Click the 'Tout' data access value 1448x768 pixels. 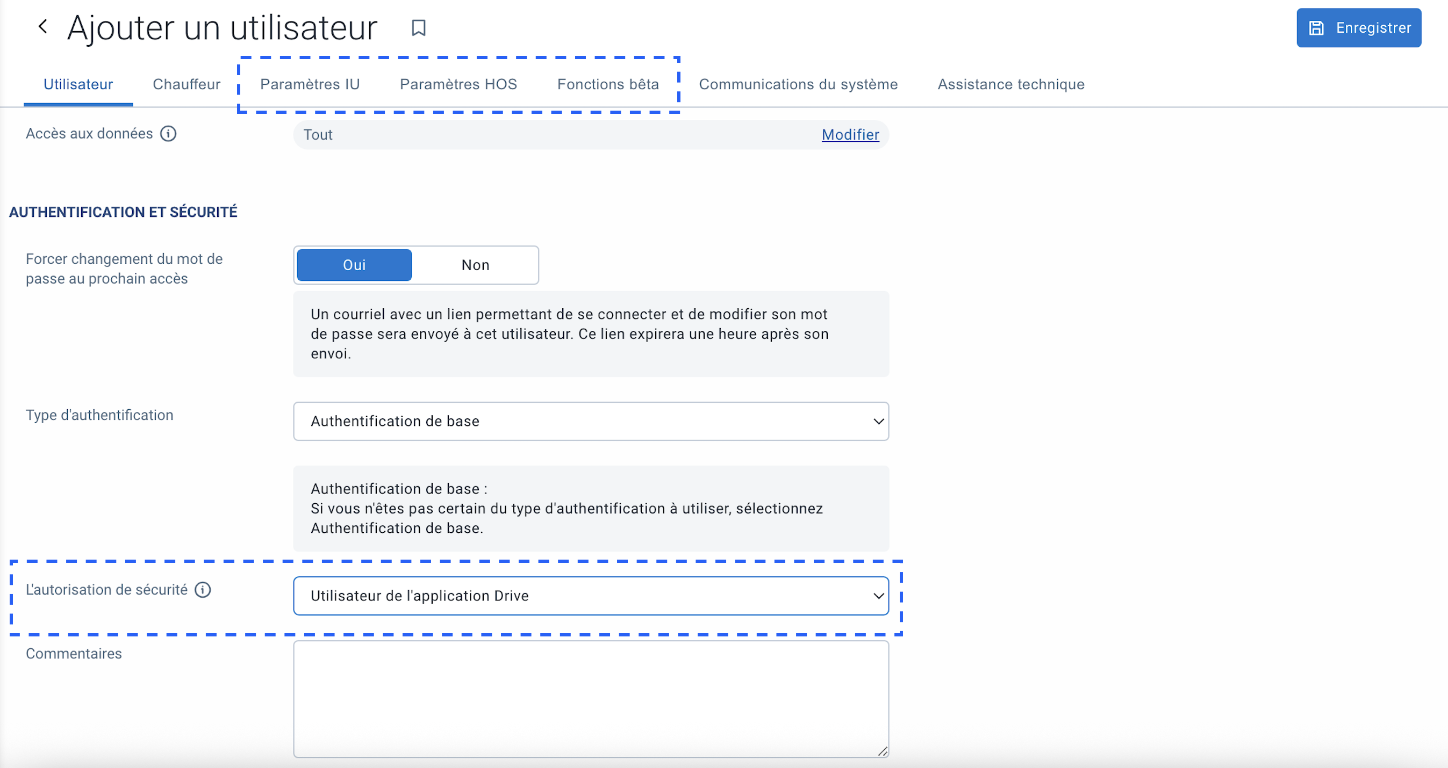318,135
